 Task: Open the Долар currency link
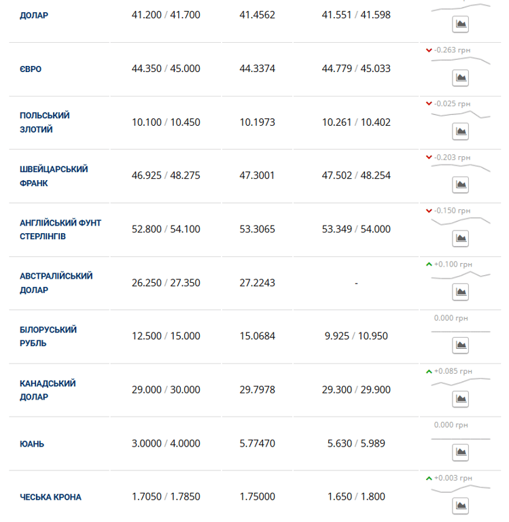click(x=34, y=15)
